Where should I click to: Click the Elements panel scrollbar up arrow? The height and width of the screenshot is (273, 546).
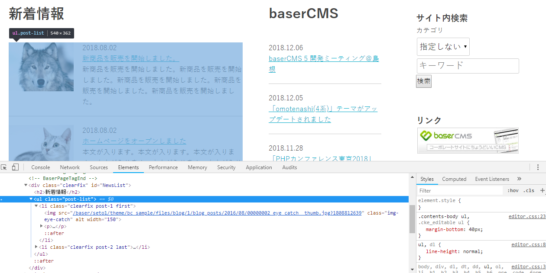click(412, 176)
